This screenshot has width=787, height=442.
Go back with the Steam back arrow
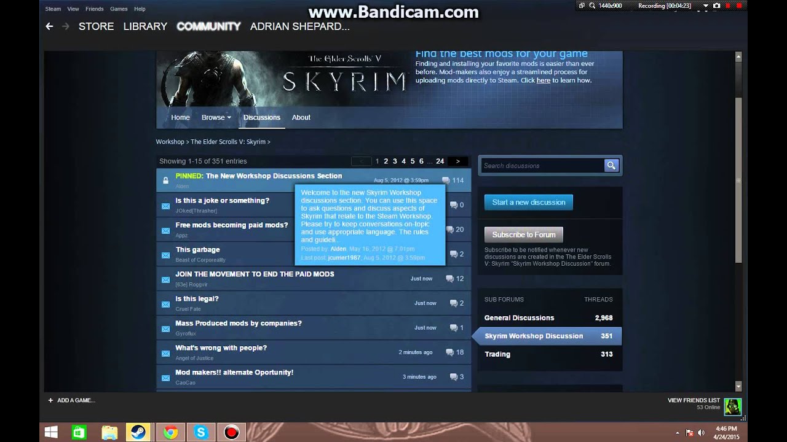point(49,26)
